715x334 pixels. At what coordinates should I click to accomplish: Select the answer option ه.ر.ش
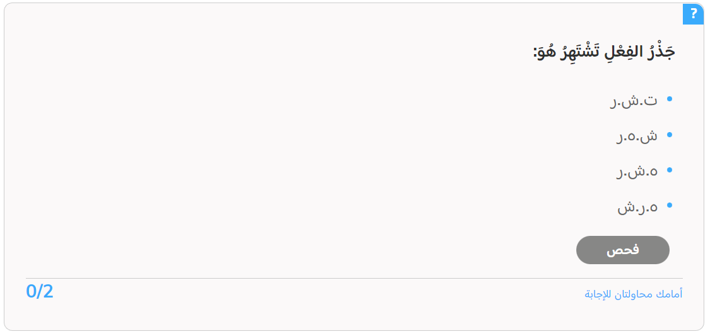[637, 208]
